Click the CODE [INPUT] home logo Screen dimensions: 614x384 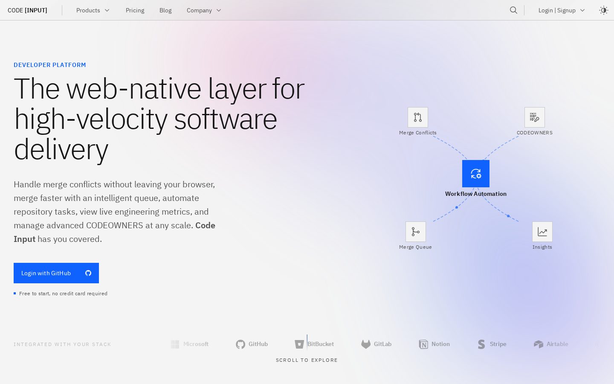[x=27, y=10]
